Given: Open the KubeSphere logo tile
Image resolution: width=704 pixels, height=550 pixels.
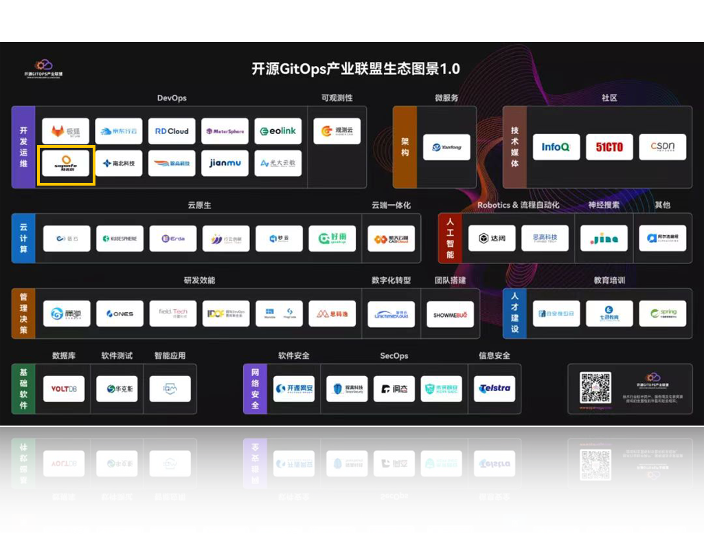Looking at the screenshot, I should (120, 239).
